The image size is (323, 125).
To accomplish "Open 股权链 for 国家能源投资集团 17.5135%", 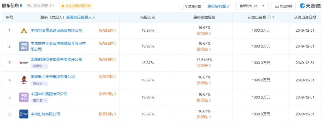I will point(204,66).
